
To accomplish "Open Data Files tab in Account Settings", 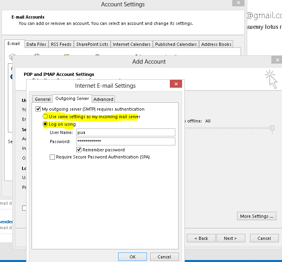I will tap(36, 44).
